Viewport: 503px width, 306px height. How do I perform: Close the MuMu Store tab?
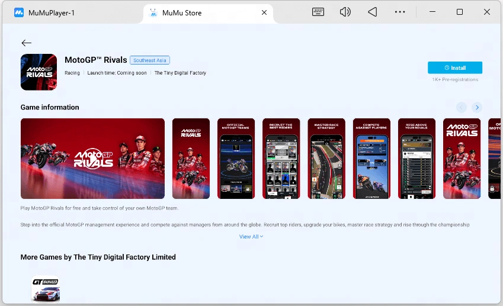click(264, 12)
